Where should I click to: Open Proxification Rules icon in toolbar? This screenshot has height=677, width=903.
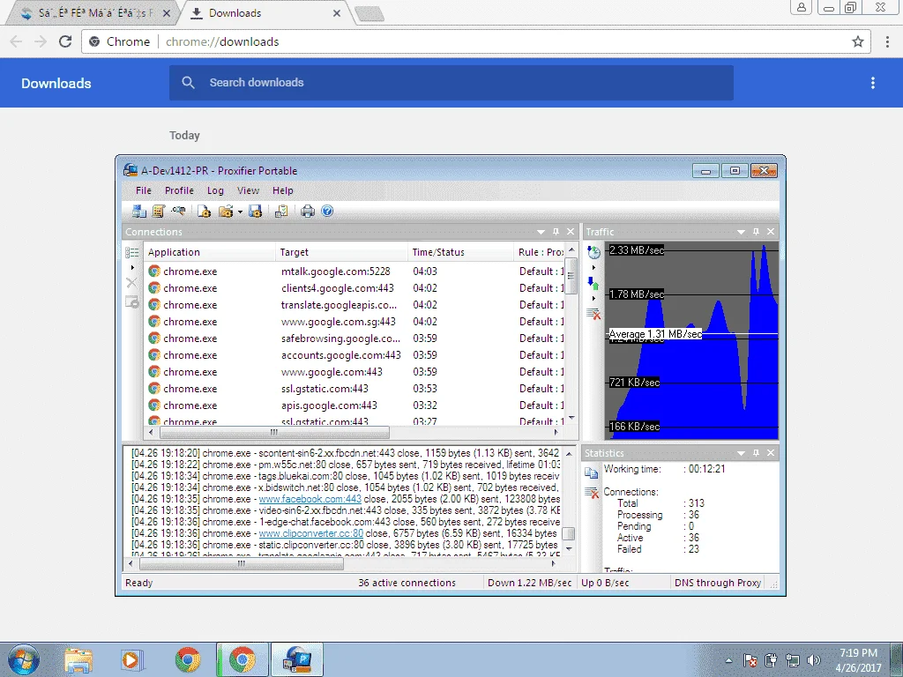159,212
